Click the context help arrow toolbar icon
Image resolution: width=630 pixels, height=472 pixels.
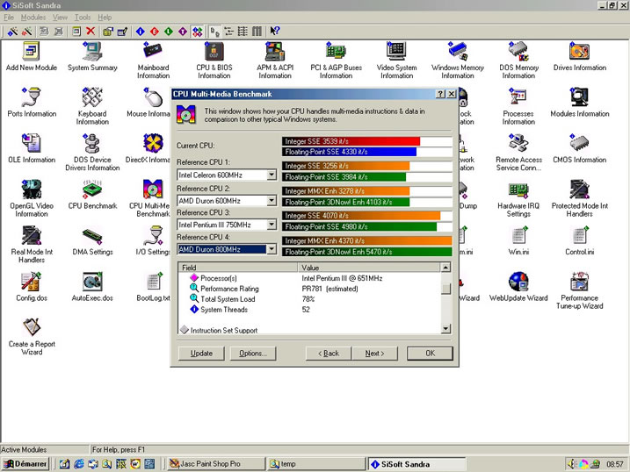click(x=275, y=32)
